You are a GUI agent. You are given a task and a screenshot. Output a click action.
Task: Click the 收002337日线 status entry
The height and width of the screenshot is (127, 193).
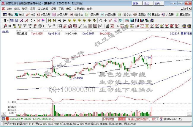pos(173,119)
